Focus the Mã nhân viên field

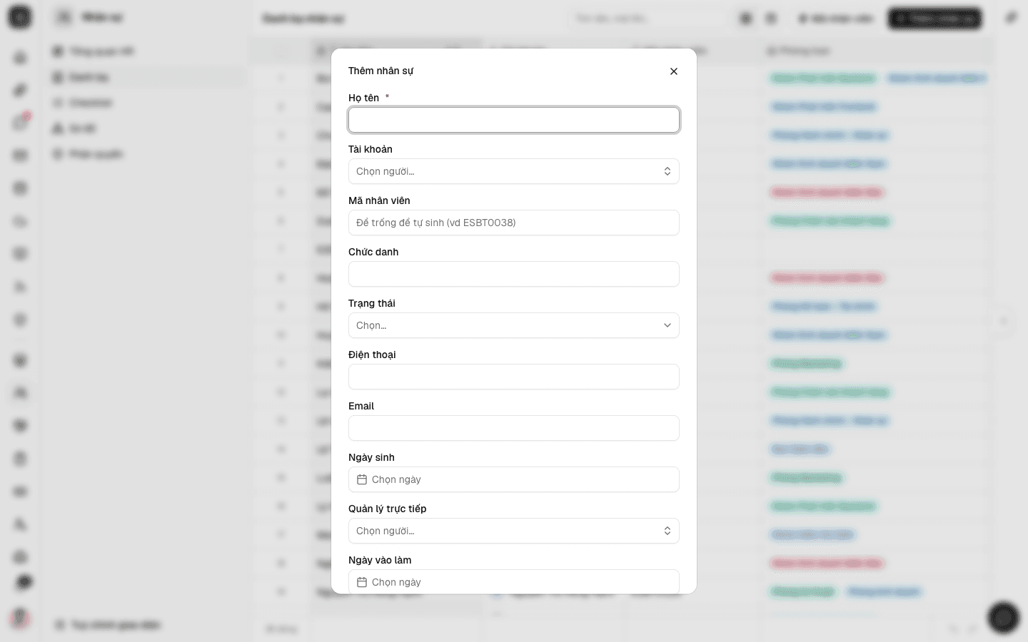(514, 223)
